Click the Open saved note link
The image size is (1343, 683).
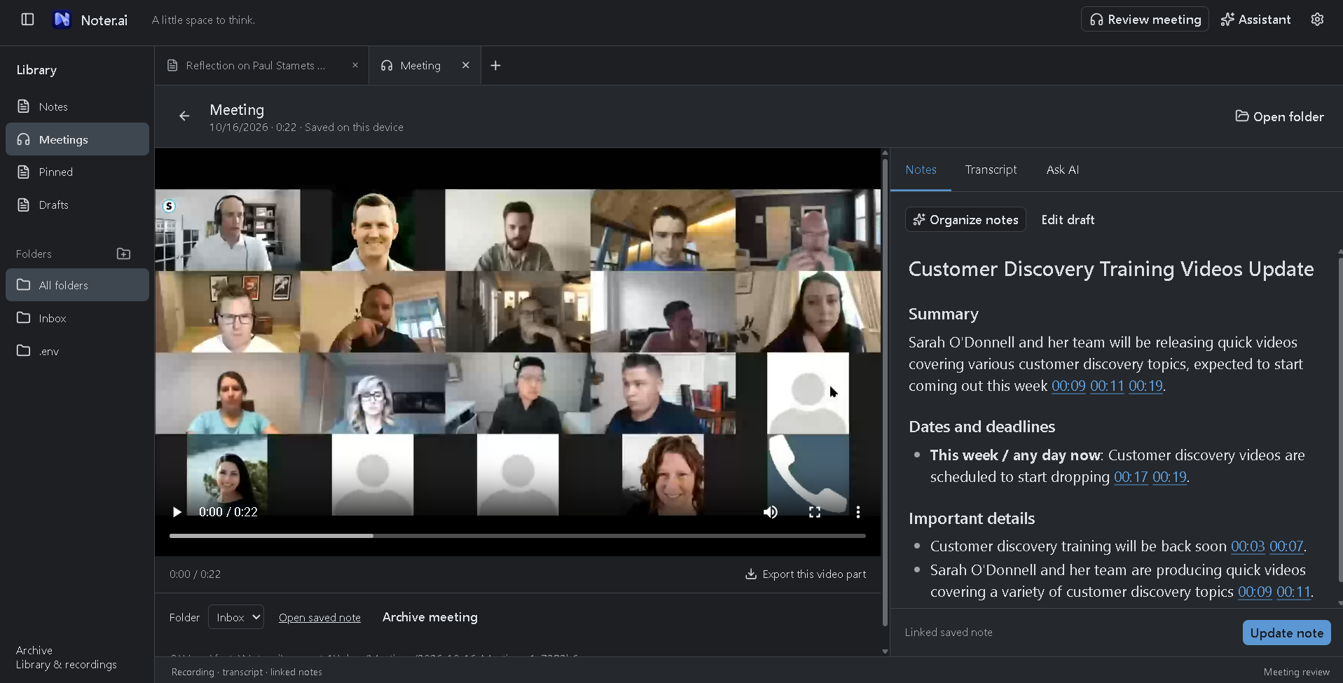tap(319, 617)
